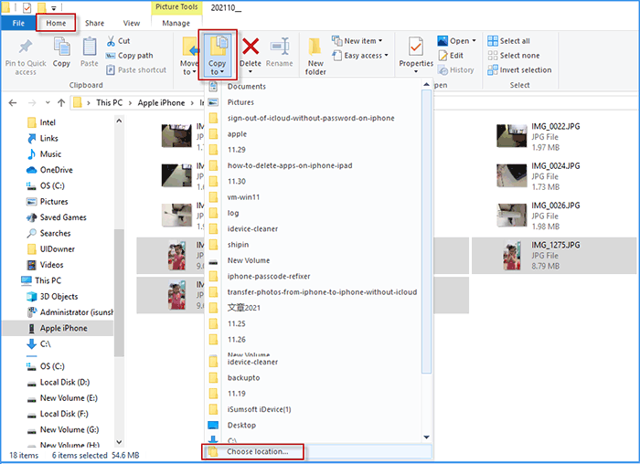This screenshot has height=464, width=640.
Task: Click the Copy clipboard icon
Action: (x=61, y=47)
